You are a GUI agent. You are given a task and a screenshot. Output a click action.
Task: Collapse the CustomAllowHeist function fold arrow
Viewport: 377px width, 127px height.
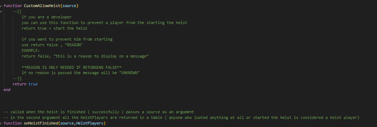(1, 6)
